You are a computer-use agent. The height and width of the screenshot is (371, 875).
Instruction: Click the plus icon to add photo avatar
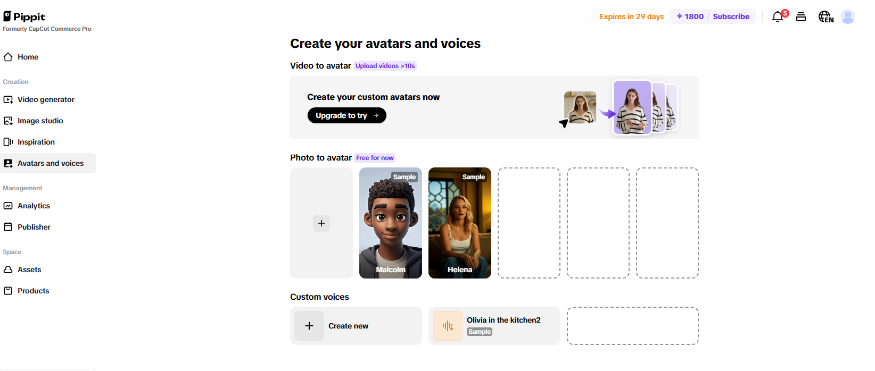coord(321,223)
